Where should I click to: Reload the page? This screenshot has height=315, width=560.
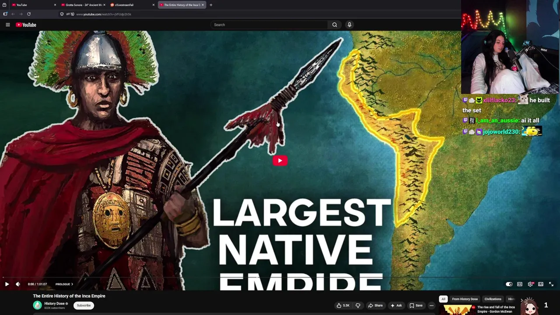[29, 14]
